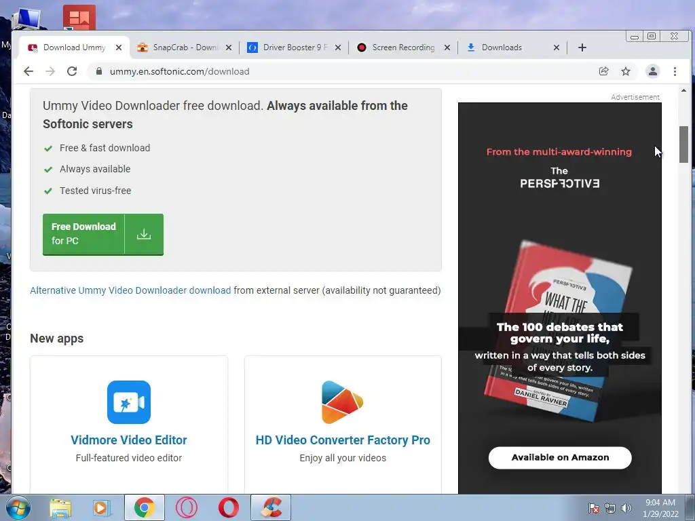
Task: Open the red Opera browser taskbar icon
Action: pyautogui.click(x=228, y=507)
